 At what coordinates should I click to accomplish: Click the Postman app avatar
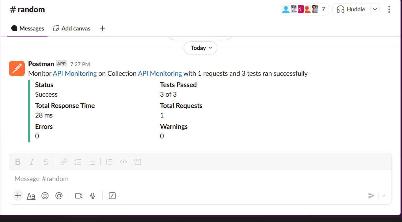[x=17, y=68]
